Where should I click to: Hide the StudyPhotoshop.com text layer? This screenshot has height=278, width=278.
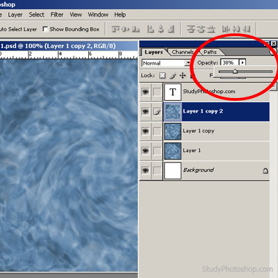[145, 92]
